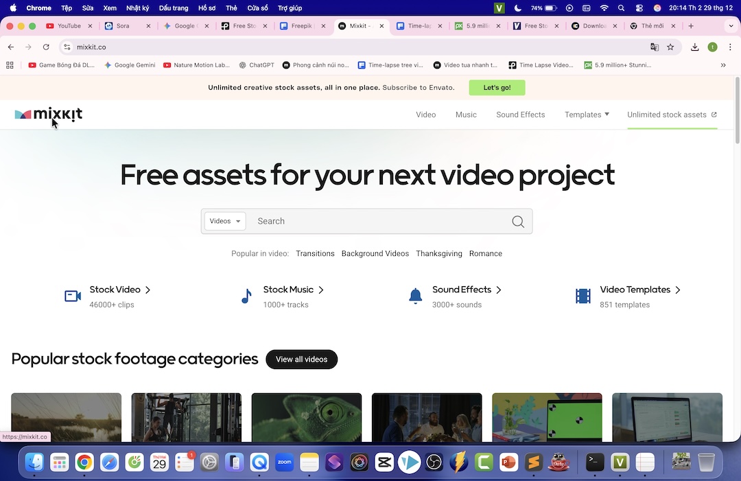Image resolution: width=741 pixels, height=481 pixels.
Task: Open Chrome Downloads via toolbar icon
Action: [x=694, y=47]
